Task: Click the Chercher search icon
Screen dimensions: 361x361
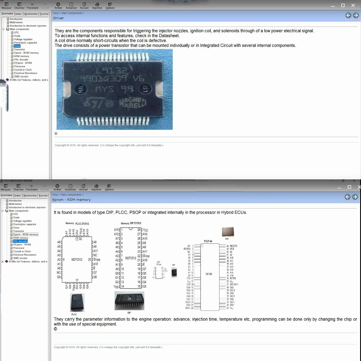Action: click(x=19, y=5)
